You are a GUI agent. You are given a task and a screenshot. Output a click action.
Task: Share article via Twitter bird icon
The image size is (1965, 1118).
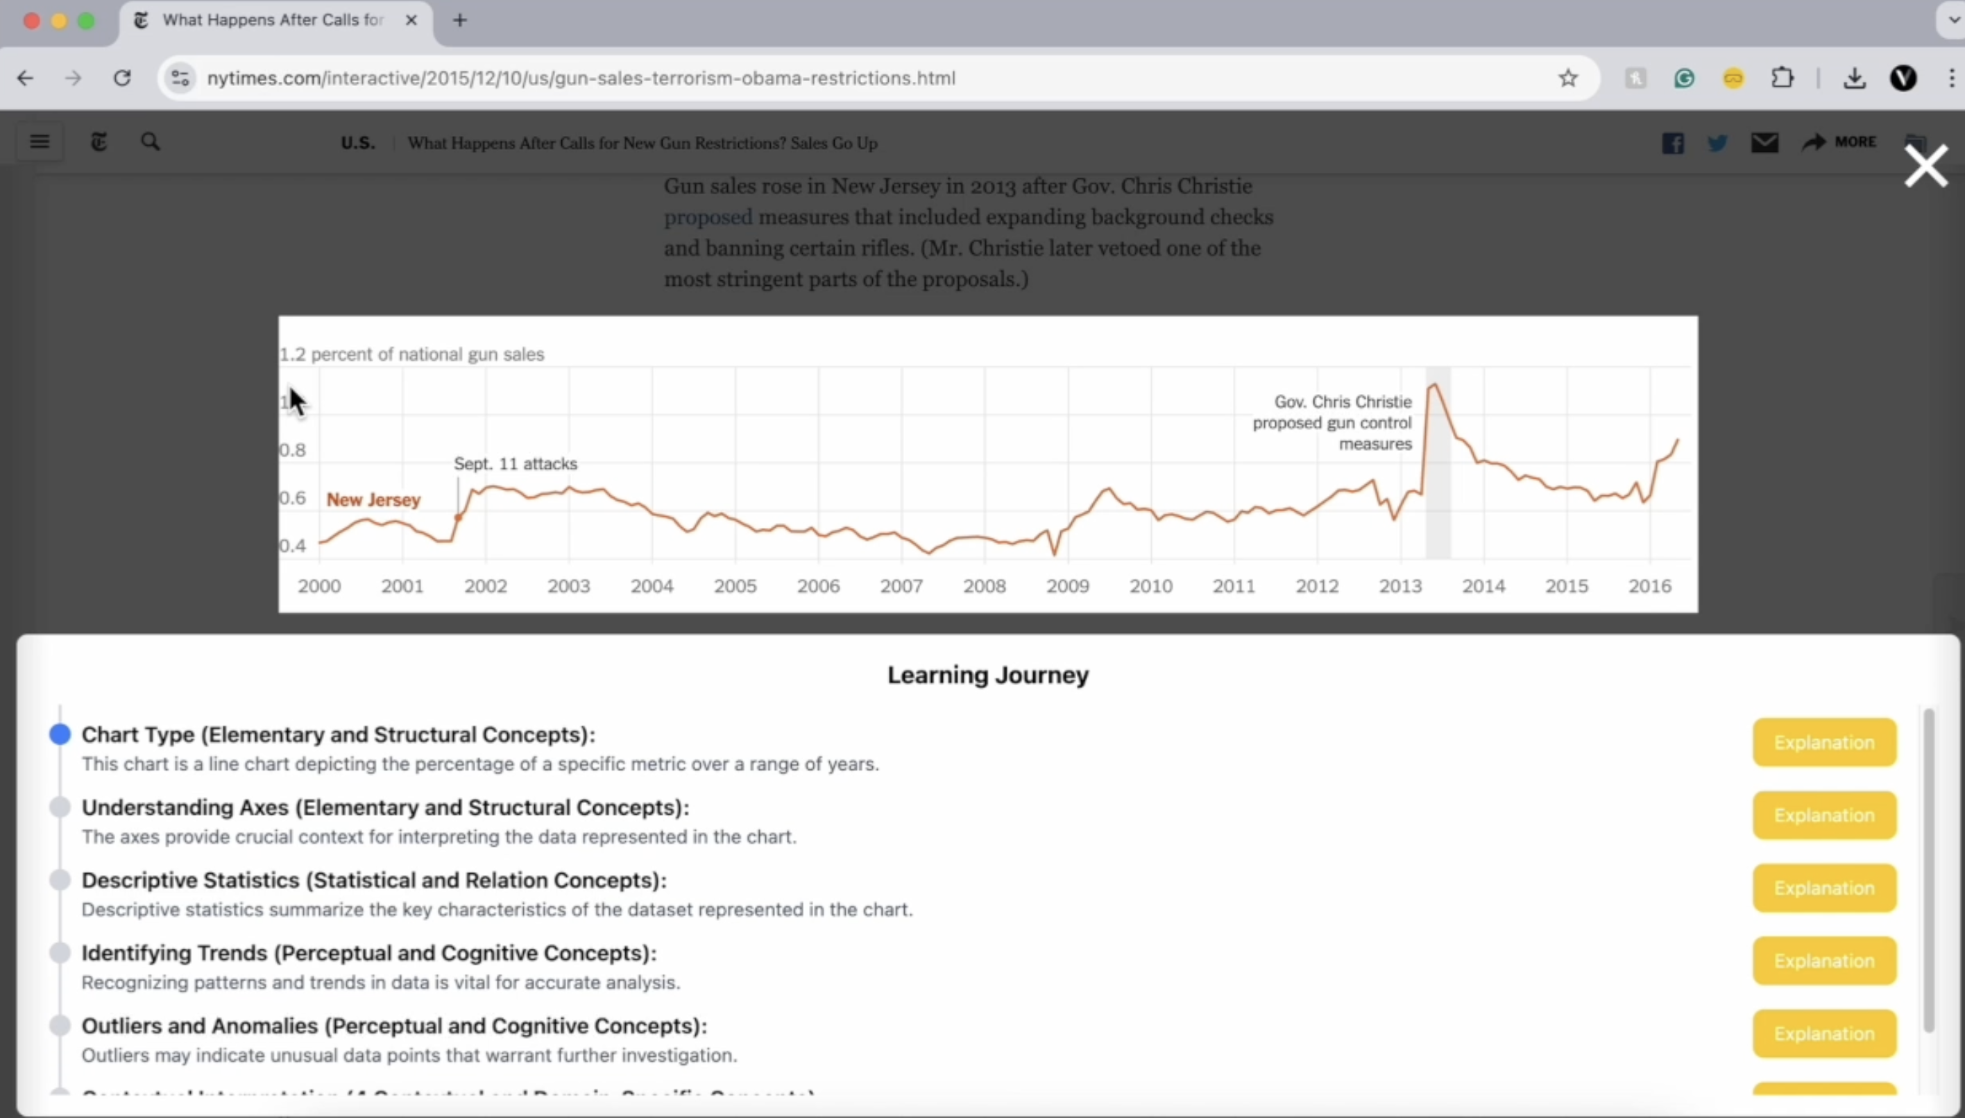click(1718, 143)
